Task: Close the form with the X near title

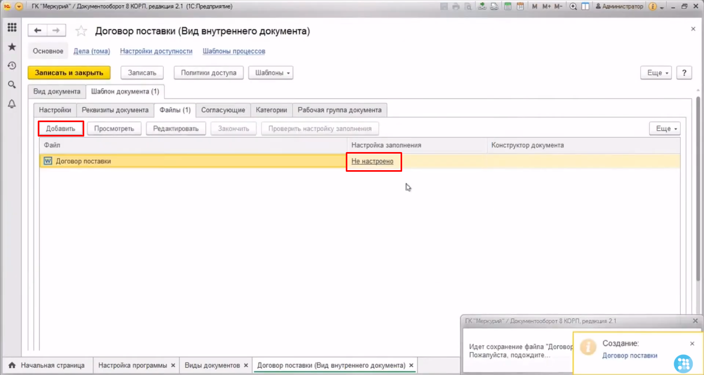Action: tap(693, 29)
